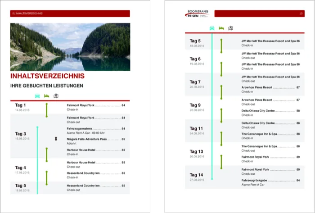Click the bed icon on the right page
This screenshot has height=213, width=315.
(221, 28)
